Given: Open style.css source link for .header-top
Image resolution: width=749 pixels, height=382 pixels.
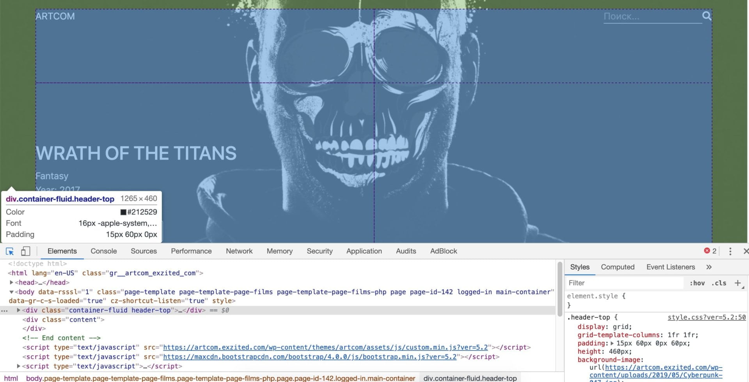Looking at the screenshot, I should (706, 317).
